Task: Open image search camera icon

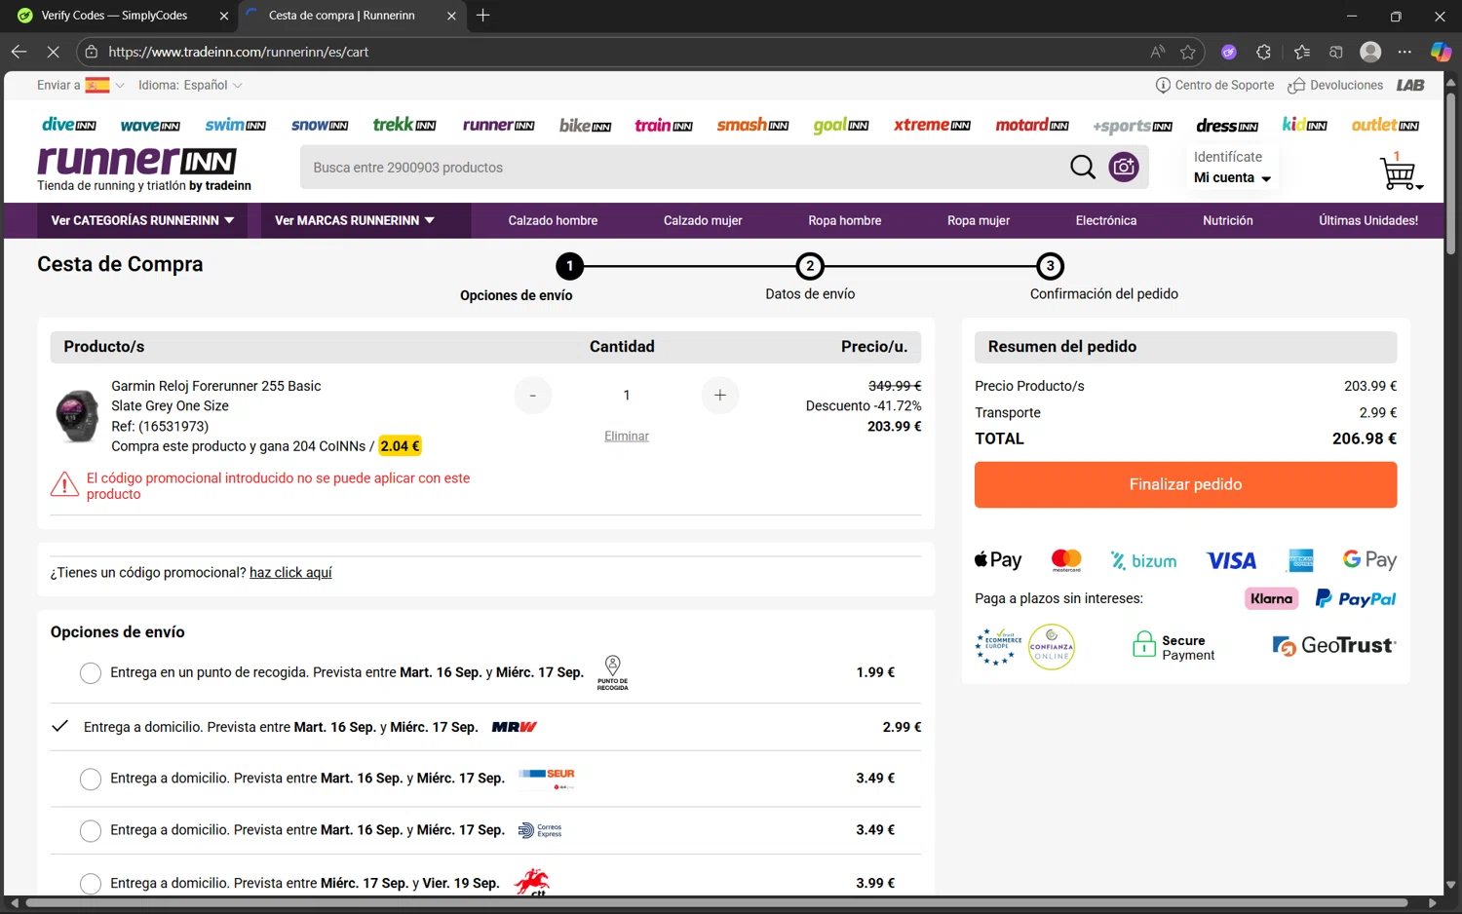Action: tap(1124, 167)
